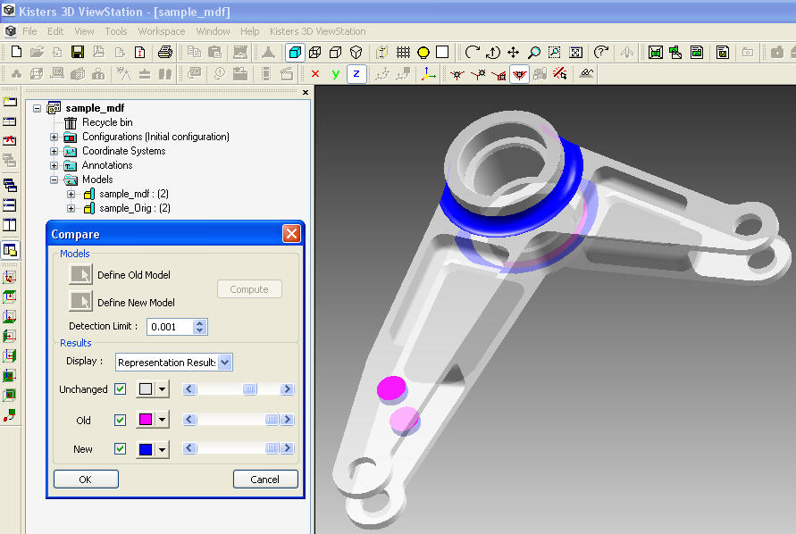
Task: Click the coordinate system triad icon
Action: tap(428, 74)
